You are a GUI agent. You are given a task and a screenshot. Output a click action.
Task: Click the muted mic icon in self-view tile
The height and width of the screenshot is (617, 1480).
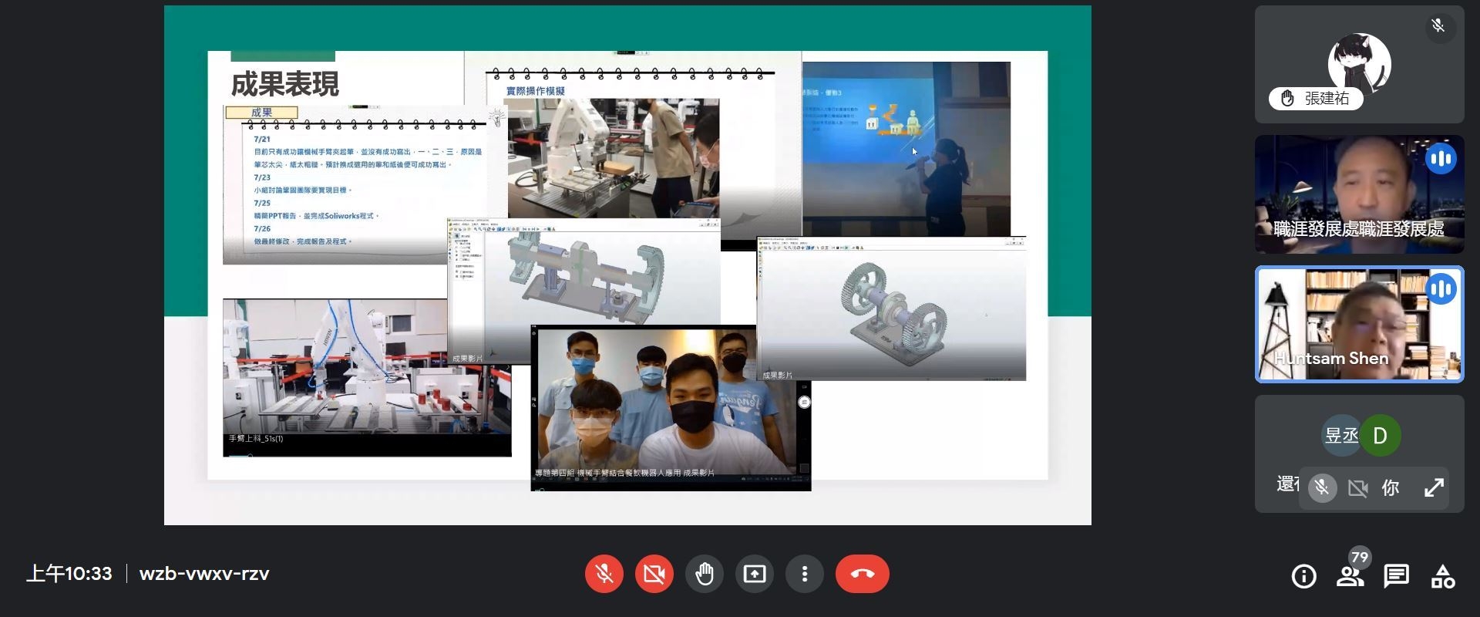1322,487
